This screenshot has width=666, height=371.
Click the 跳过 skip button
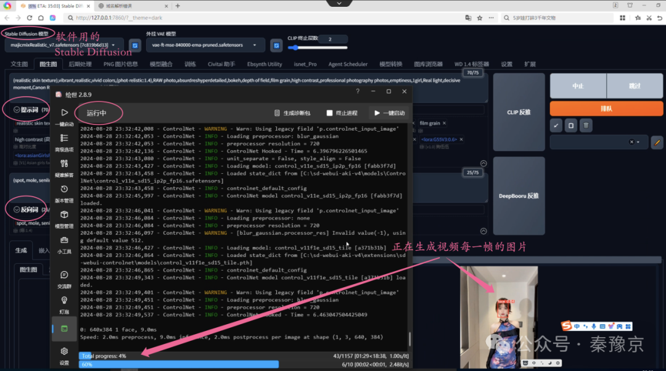tap(635, 86)
